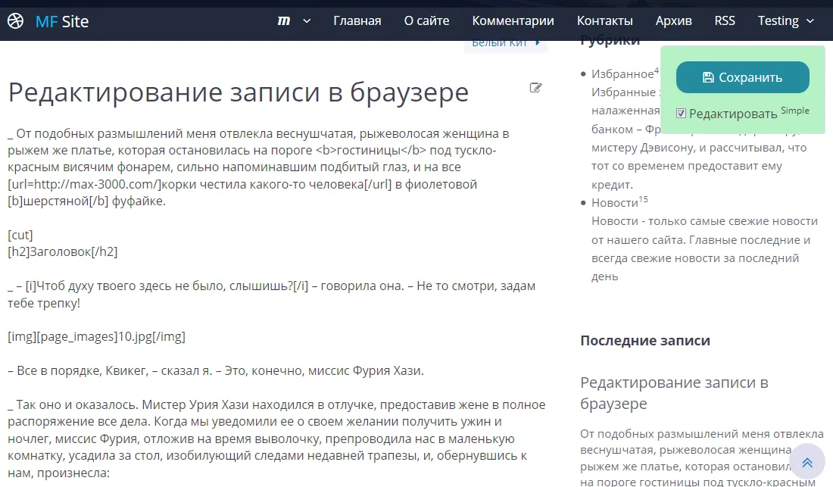Click the MF Site logo icon
This screenshot has width=833, height=487.
(x=15, y=21)
